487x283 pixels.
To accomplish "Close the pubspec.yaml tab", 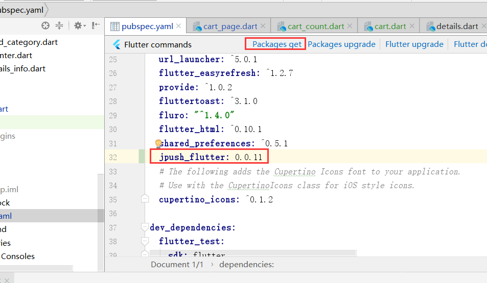I will point(178,26).
